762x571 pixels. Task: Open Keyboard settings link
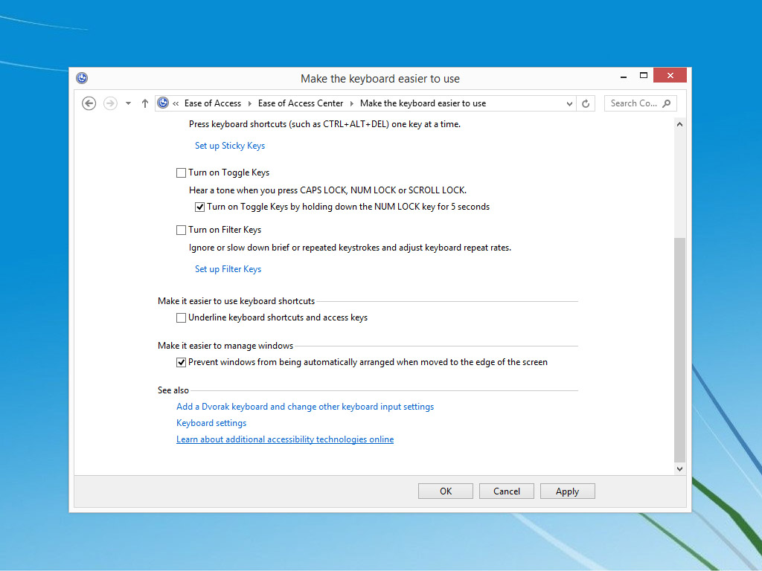[x=211, y=423]
